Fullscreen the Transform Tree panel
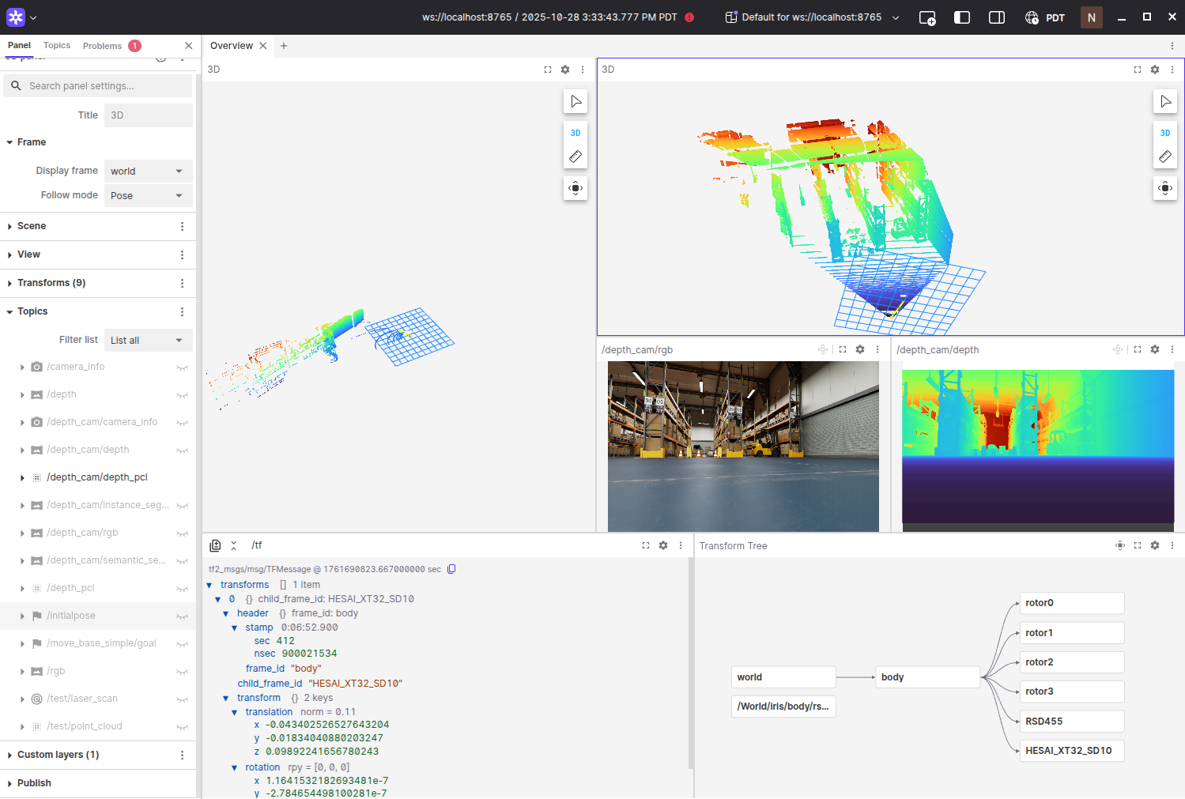 click(1138, 545)
